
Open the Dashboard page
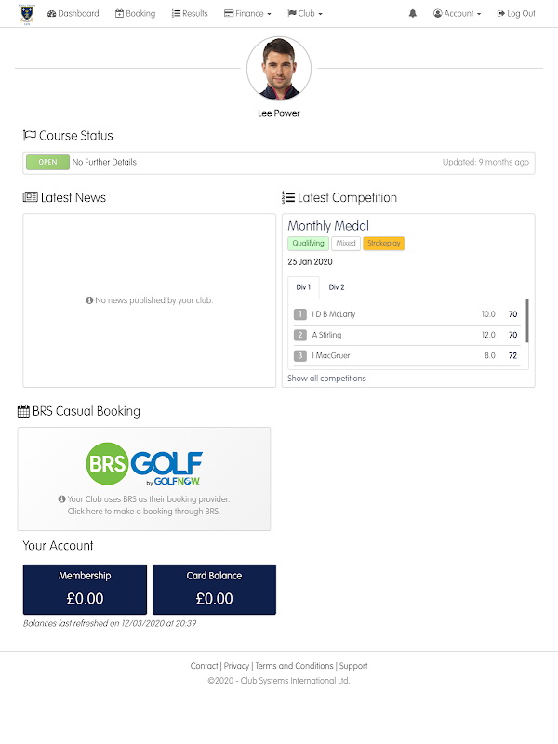coord(73,14)
